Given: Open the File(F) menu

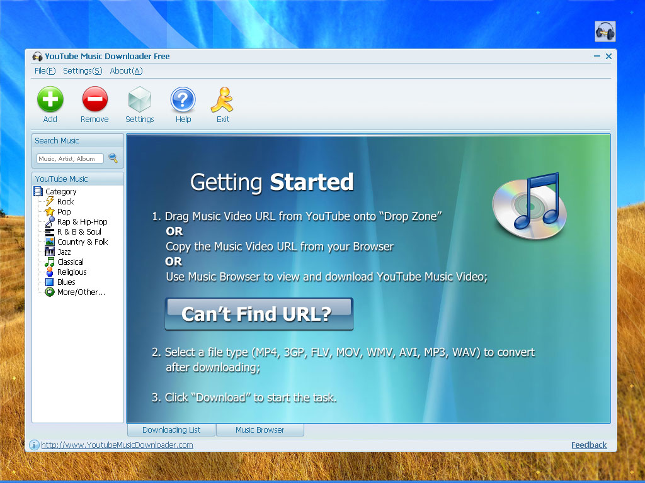Looking at the screenshot, I should (45, 70).
